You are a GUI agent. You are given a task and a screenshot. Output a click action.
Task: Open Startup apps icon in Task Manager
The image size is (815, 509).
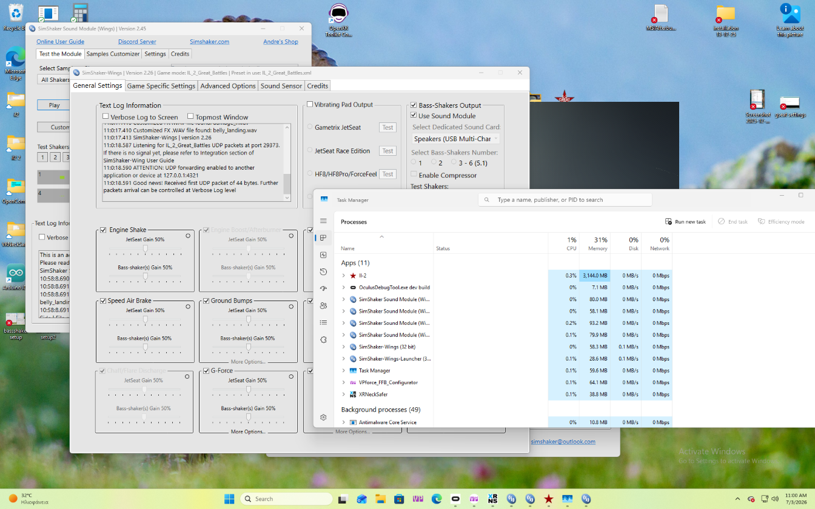[x=323, y=289]
